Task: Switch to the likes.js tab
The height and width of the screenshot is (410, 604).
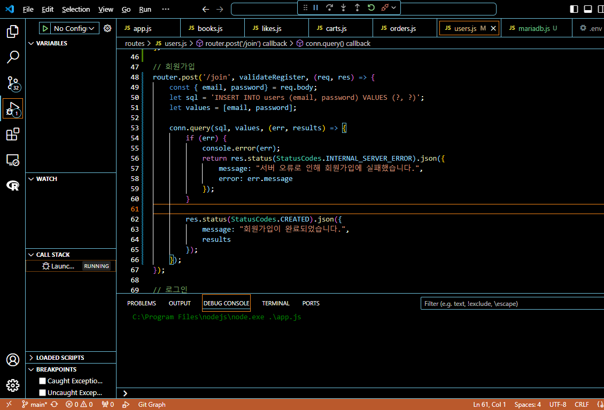Action: tap(276, 28)
